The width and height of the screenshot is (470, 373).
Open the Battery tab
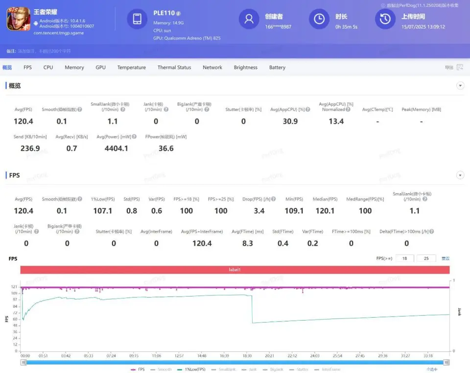[x=277, y=68]
